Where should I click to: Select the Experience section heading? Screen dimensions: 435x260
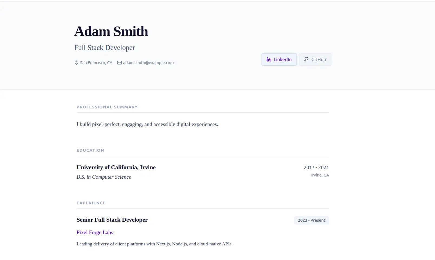pyautogui.click(x=91, y=203)
